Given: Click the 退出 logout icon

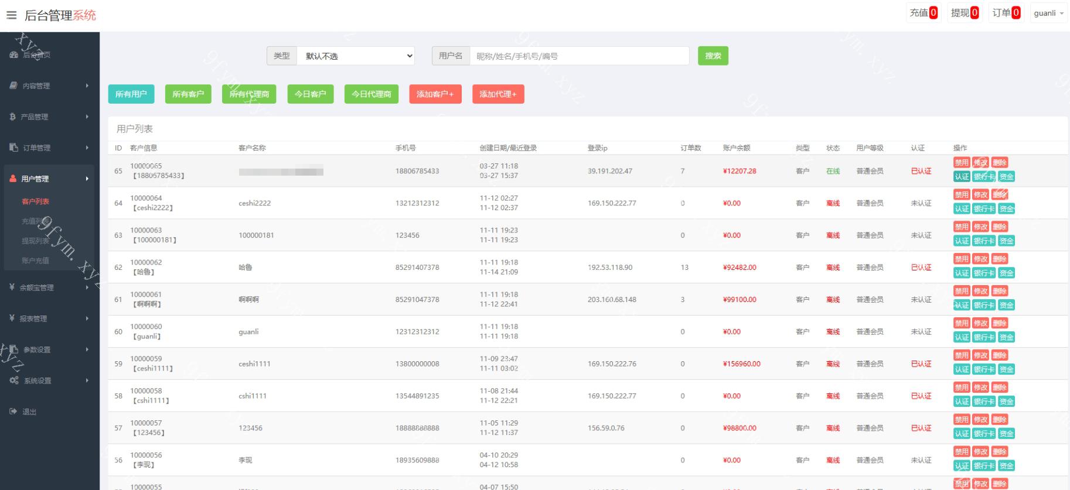Looking at the screenshot, I should tap(13, 411).
